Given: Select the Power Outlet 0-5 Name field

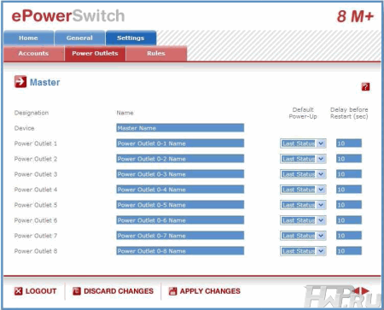Looking at the screenshot, I should pyautogui.click(x=180, y=205).
